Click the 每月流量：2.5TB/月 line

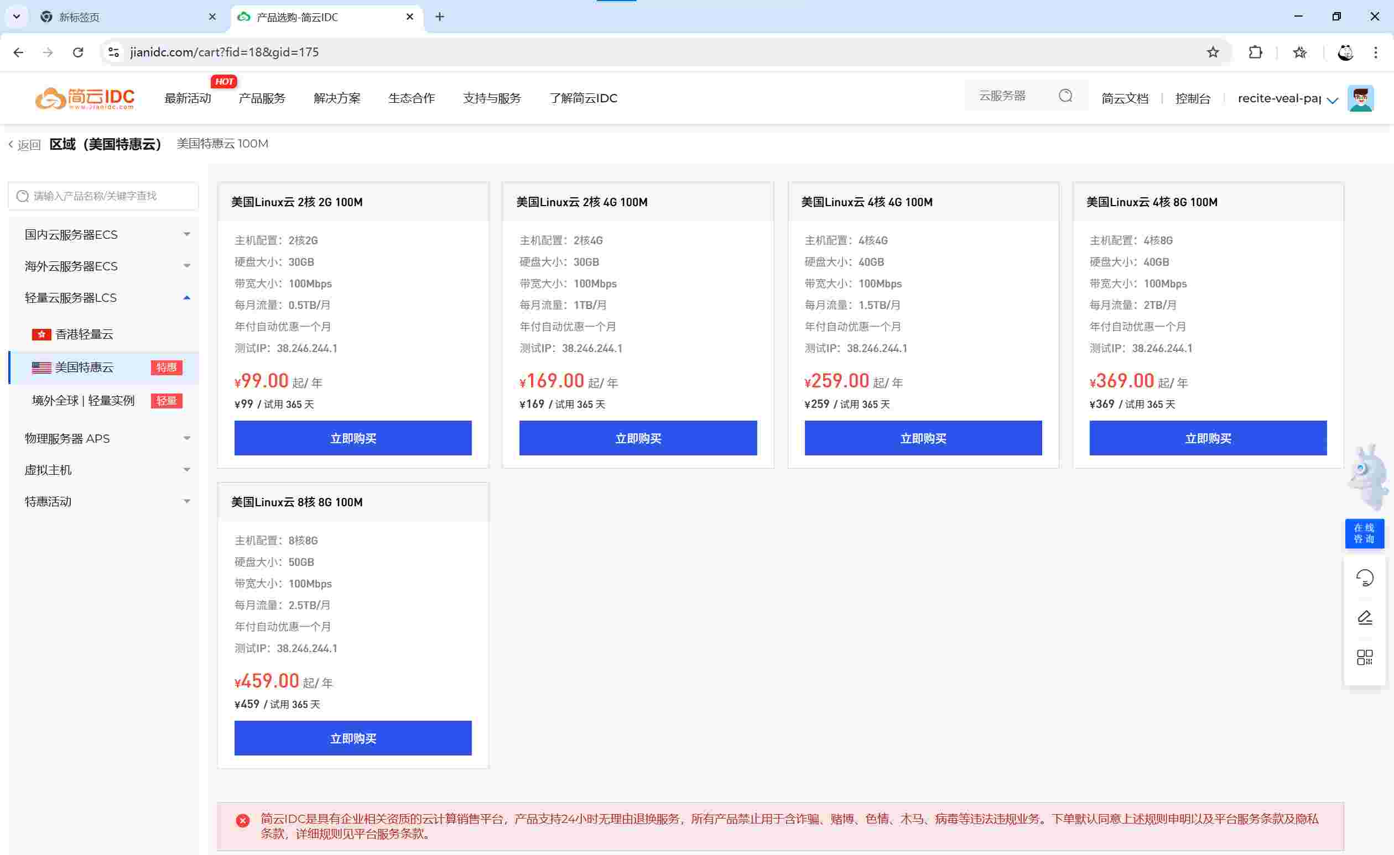[x=283, y=605]
